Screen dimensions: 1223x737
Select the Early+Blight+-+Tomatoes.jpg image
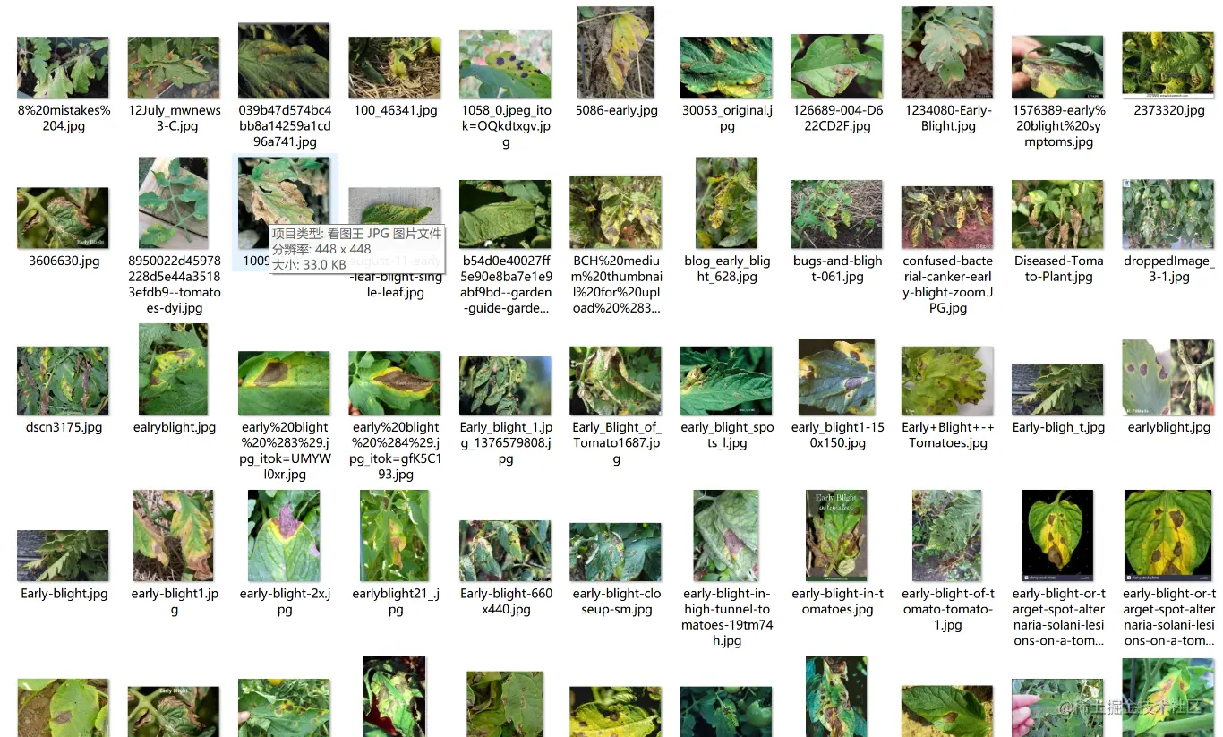click(947, 381)
